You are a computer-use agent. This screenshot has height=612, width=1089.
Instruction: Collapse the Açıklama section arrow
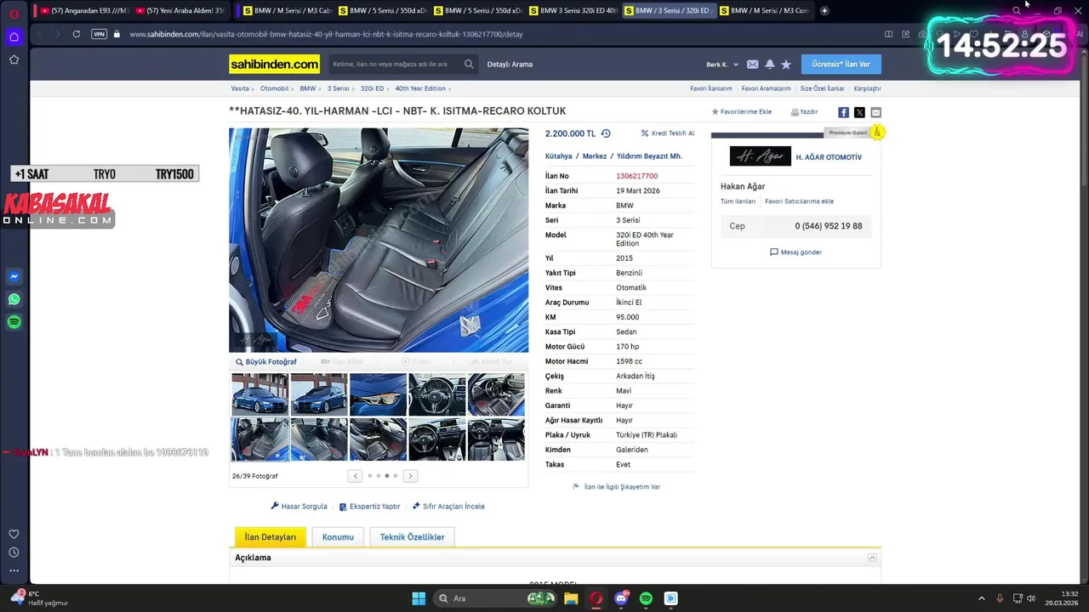coord(872,558)
